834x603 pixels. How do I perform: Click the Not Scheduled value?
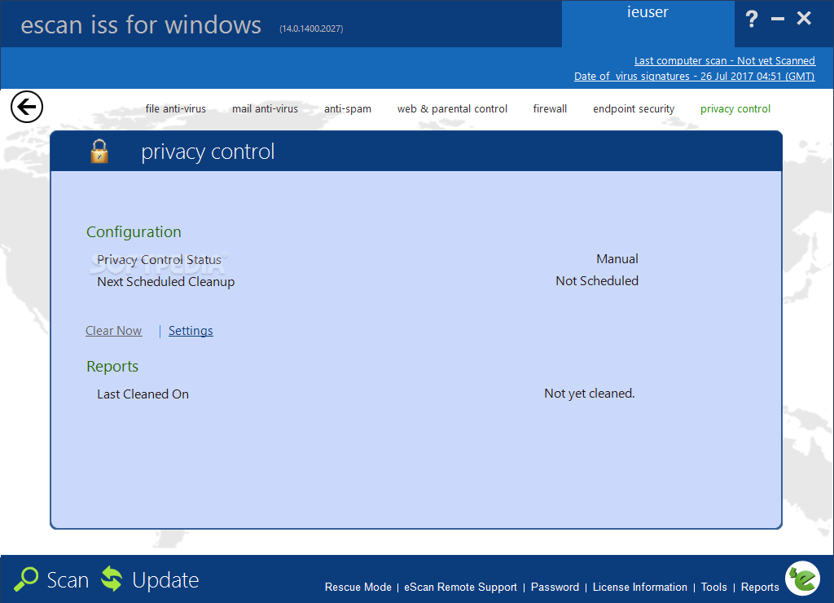point(597,280)
